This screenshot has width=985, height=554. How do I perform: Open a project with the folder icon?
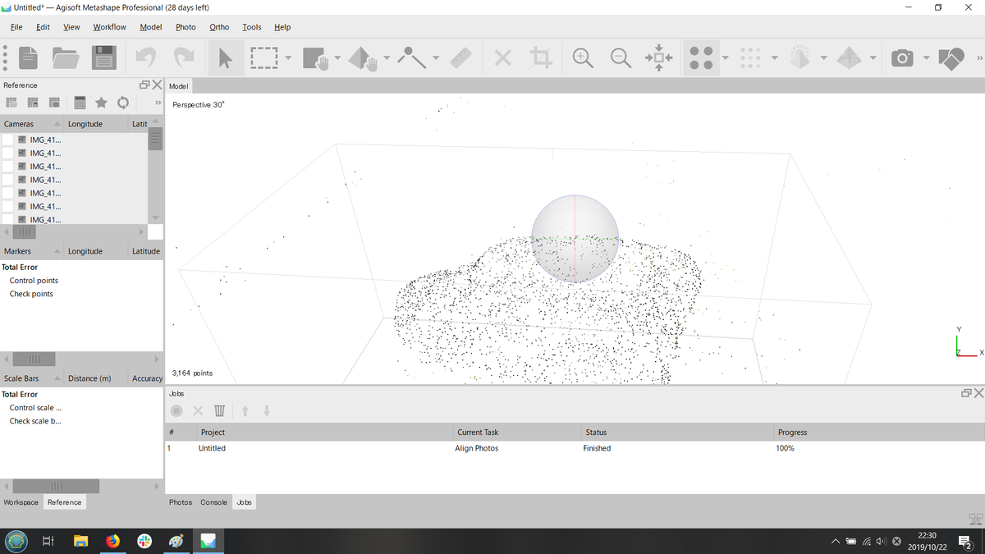66,57
